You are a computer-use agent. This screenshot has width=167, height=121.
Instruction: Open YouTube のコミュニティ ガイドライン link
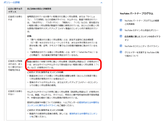click(x=142, y=46)
